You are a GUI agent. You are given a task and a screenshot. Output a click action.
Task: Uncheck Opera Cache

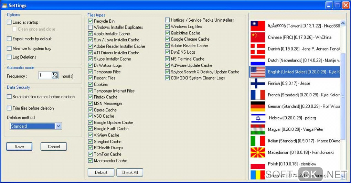click(x=91, y=110)
